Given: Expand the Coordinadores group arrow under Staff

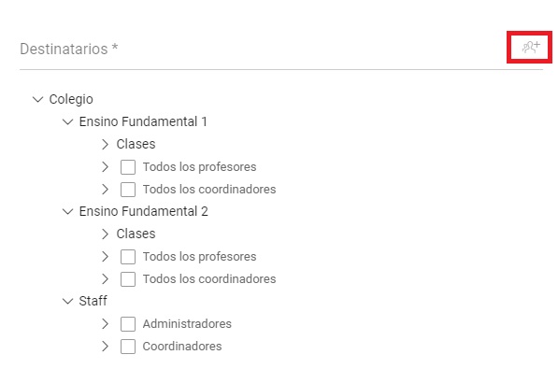Looking at the screenshot, I should coord(105,347).
